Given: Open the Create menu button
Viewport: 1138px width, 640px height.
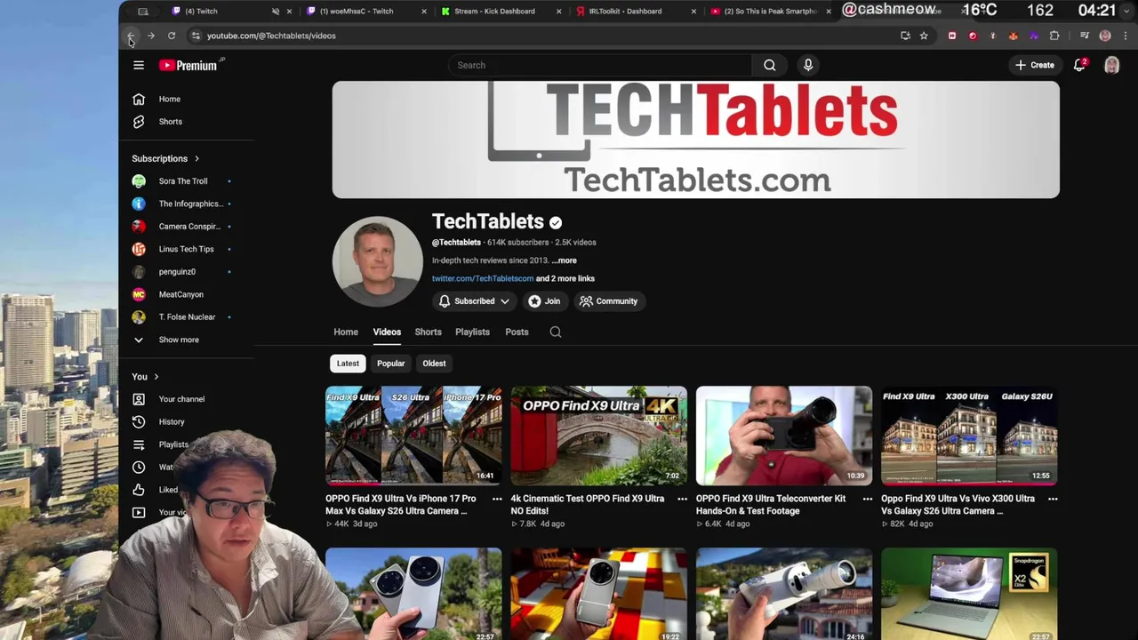Looking at the screenshot, I should [1035, 65].
